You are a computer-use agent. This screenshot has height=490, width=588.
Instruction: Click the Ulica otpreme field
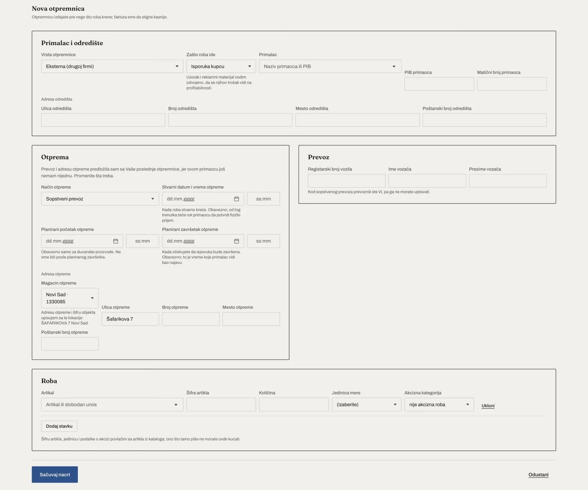point(130,319)
